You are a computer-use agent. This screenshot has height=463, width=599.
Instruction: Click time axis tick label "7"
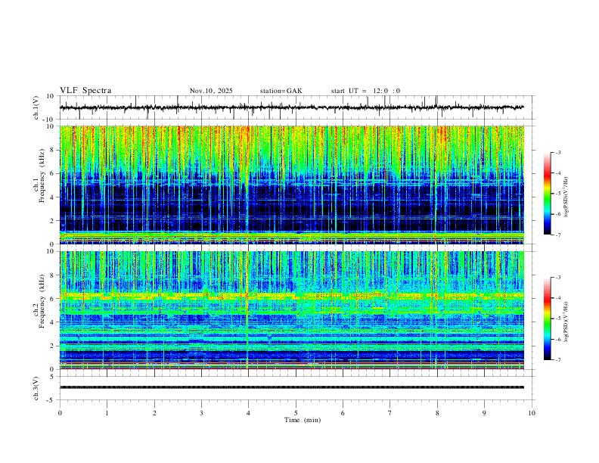tap(390, 413)
